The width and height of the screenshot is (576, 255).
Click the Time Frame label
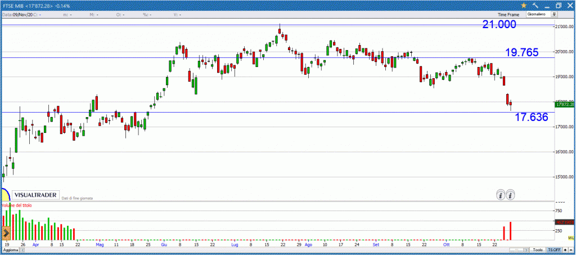pyautogui.click(x=508, y=15)
